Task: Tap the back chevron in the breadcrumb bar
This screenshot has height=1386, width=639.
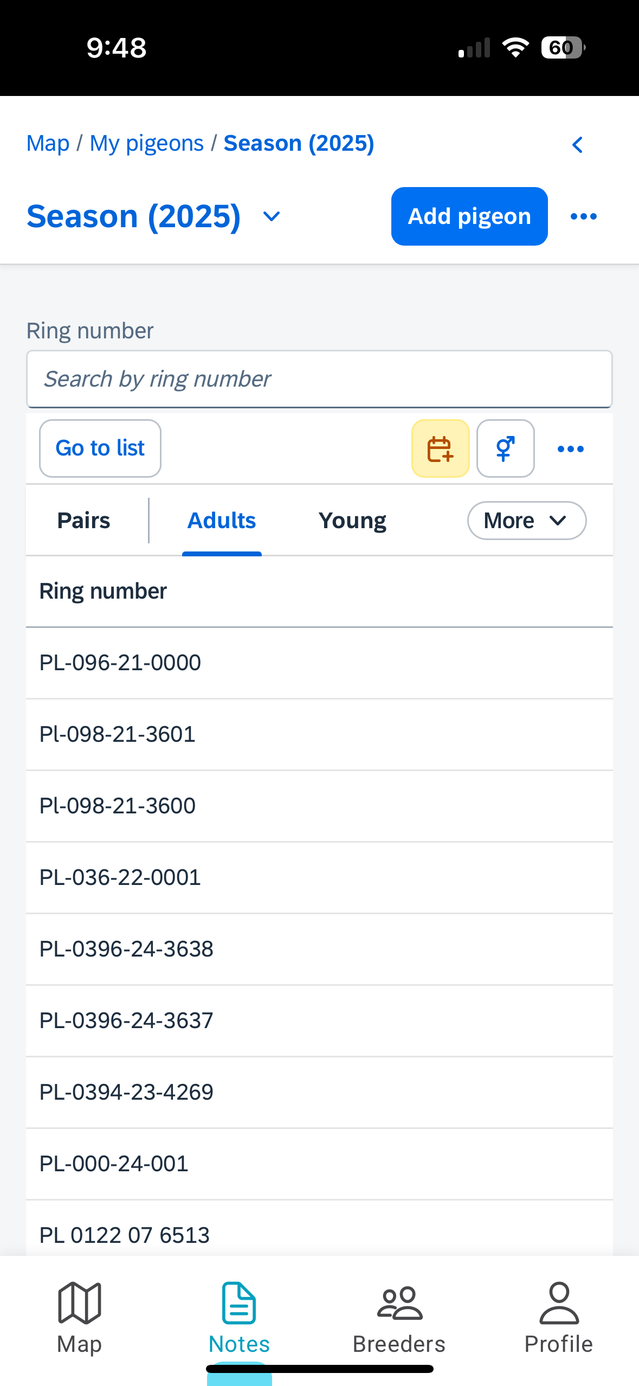Action: click(x=577, y=145)
